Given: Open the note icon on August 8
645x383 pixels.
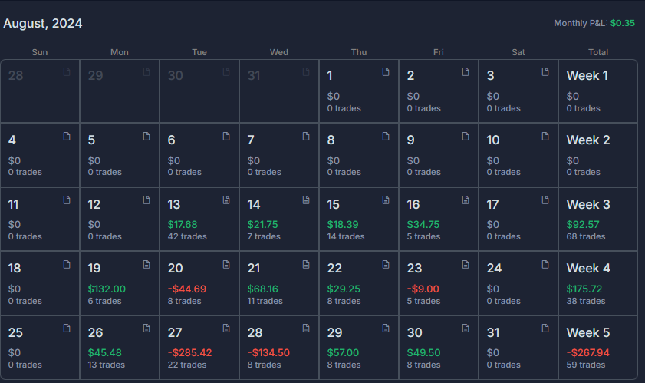Looking at the screenshot, I should coord(386,137).
